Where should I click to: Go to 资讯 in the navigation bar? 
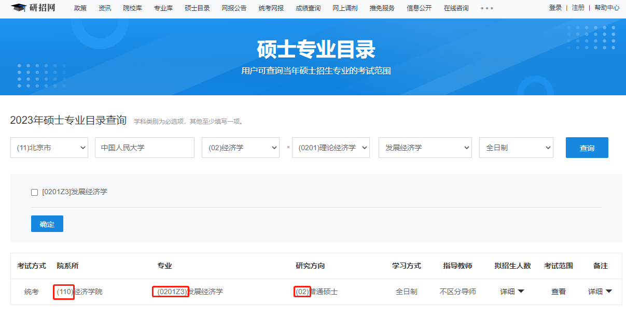click(105, 8)
